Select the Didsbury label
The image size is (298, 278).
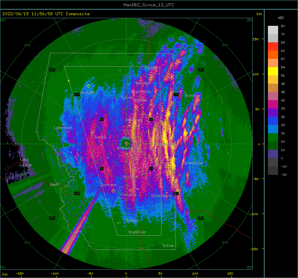(x=125, y=148)
